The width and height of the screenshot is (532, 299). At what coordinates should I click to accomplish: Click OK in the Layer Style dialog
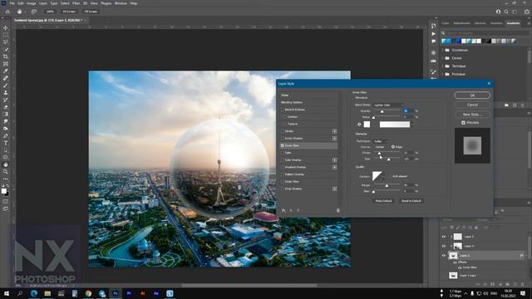pos(472,96)
